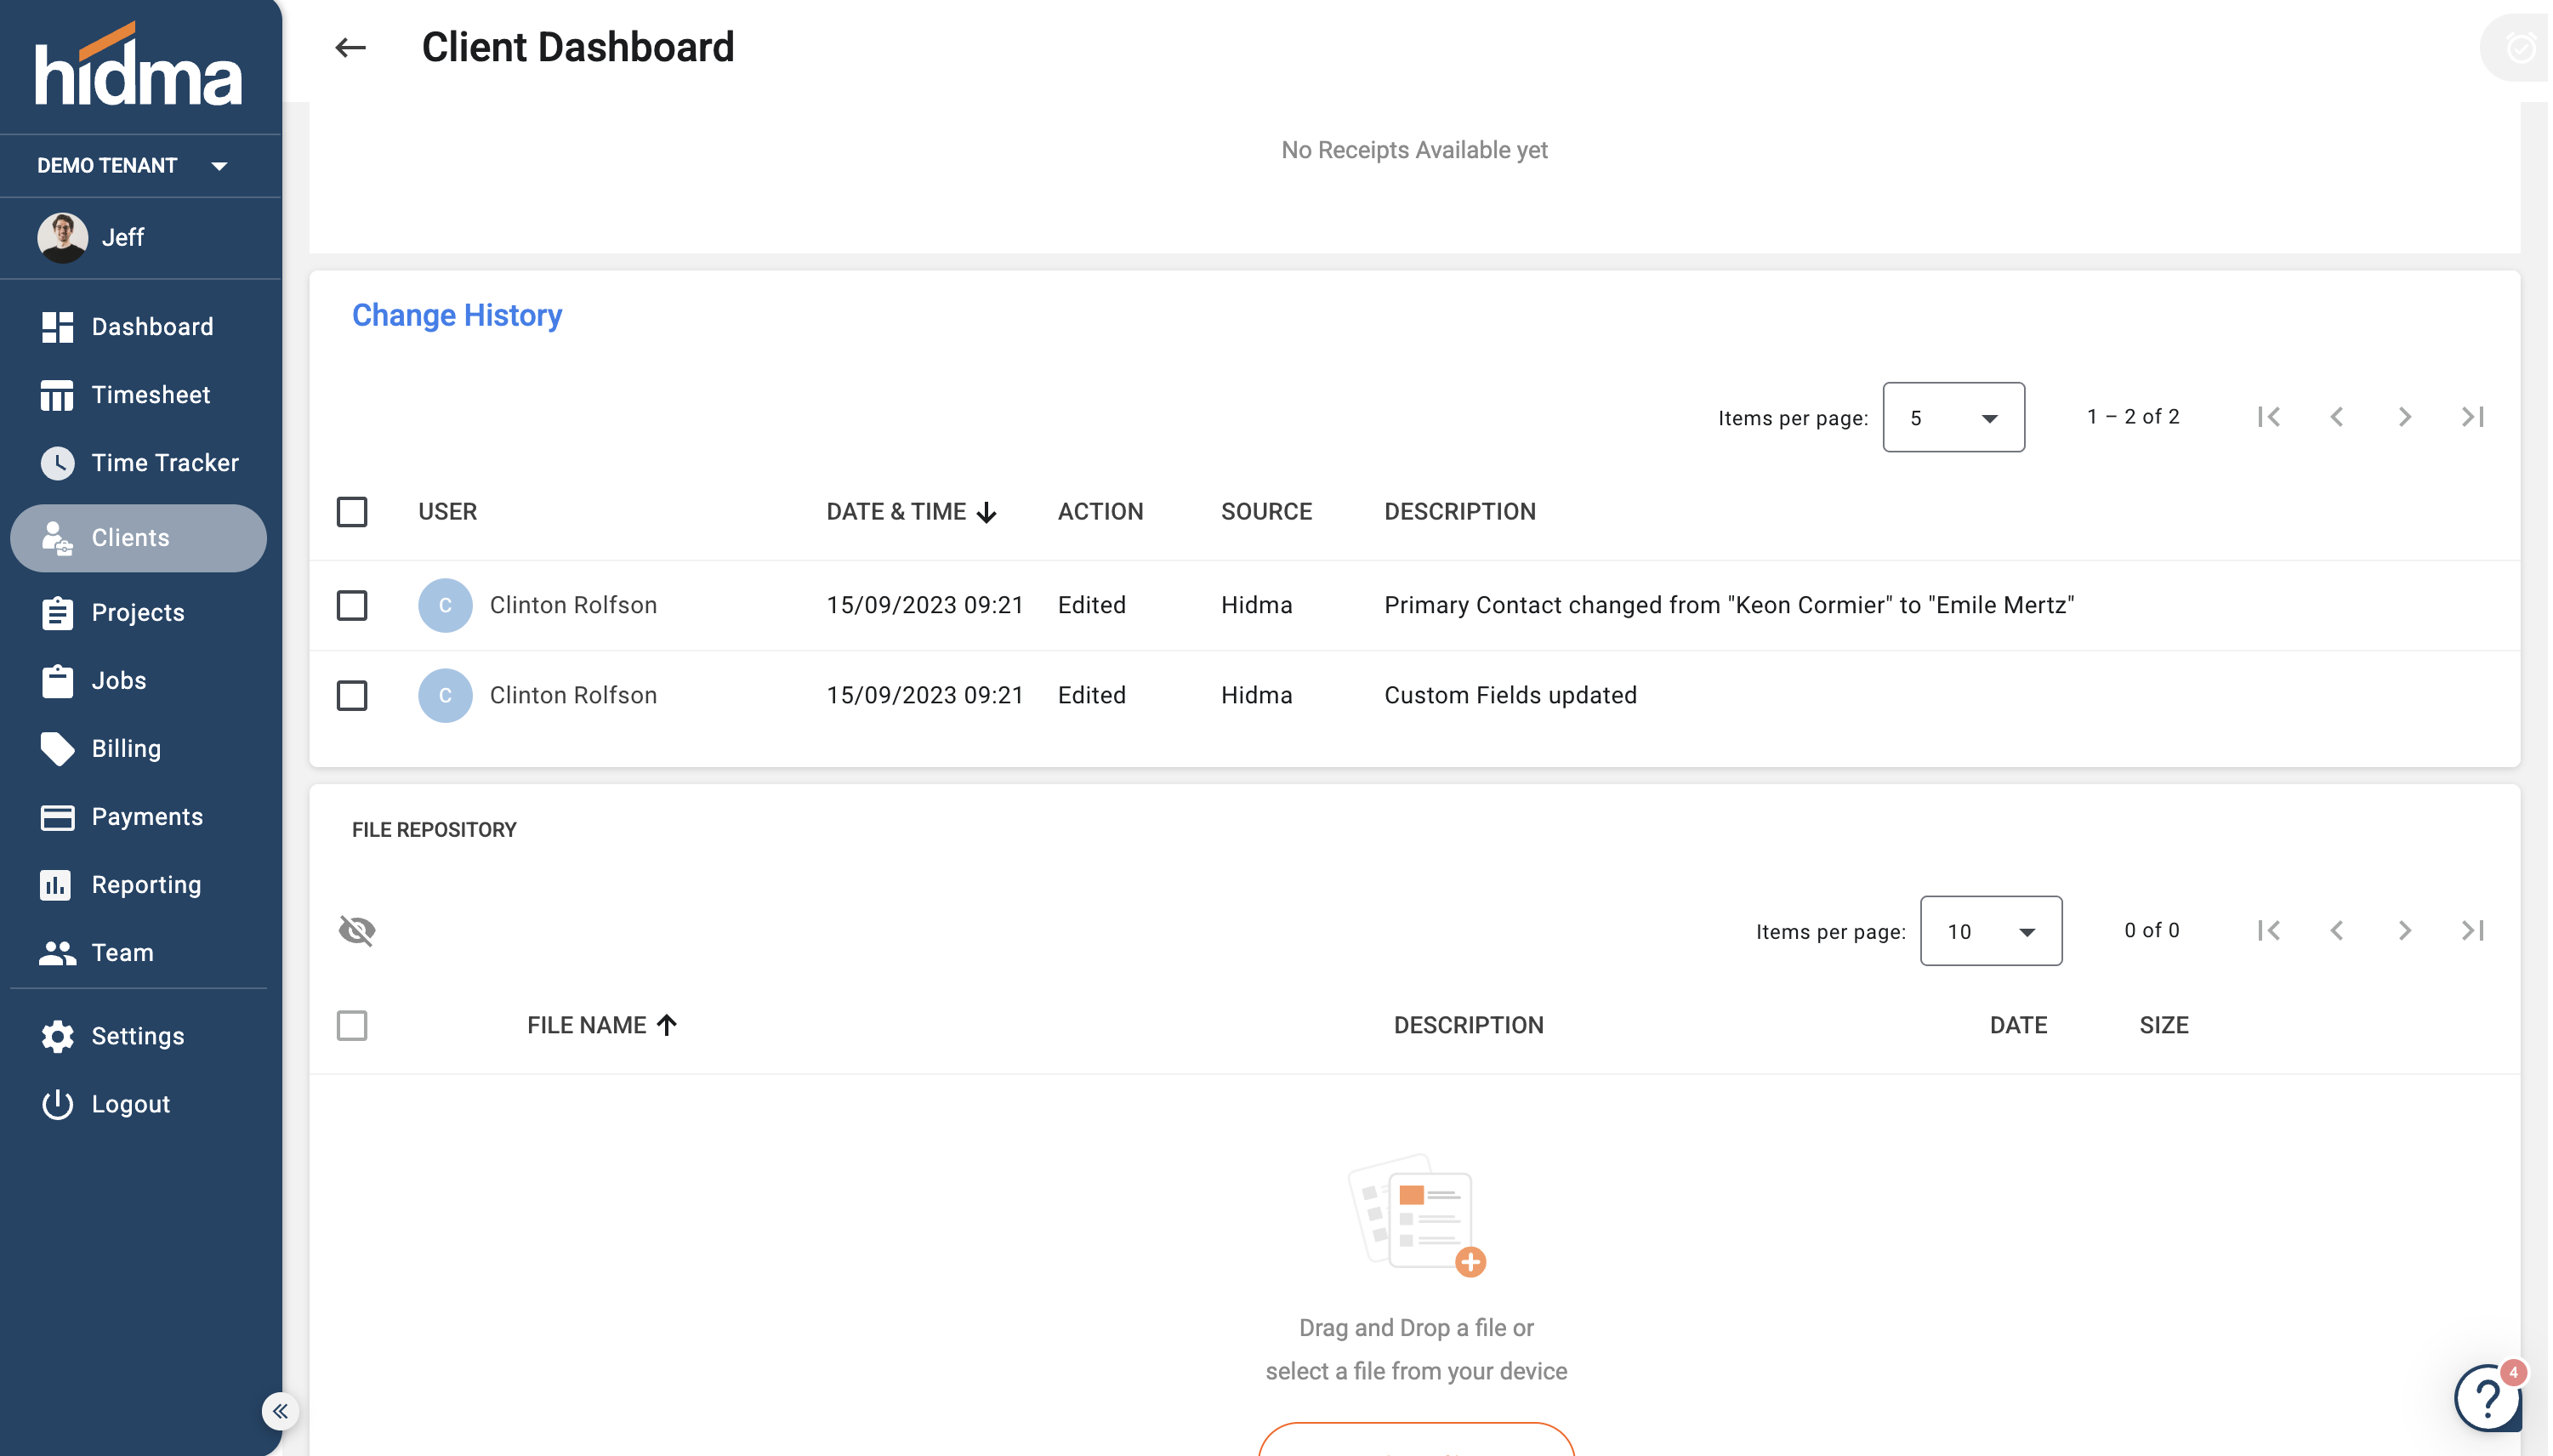Click "Custom Fields updated" description text
Viewport: 2553px width, 1456px height.
[x=1510, y=695]
